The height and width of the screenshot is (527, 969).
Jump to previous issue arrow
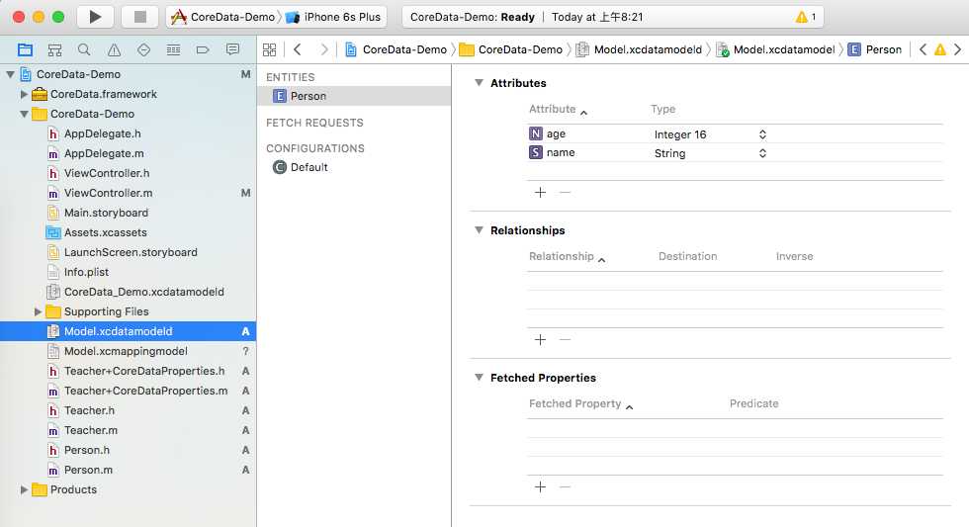point(923,50)
